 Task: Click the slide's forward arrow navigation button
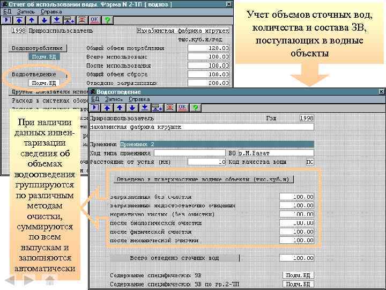29,280
